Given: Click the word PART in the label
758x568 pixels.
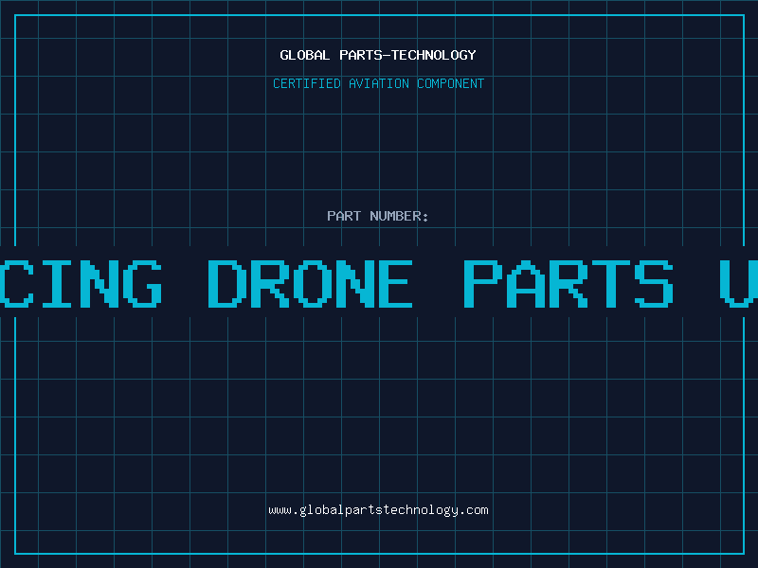Looking at the screenshot, I should click(x=344, y=216).
